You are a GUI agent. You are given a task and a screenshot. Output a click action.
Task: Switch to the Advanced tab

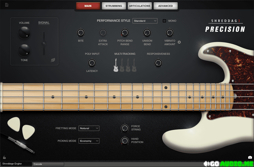[166, 6]
